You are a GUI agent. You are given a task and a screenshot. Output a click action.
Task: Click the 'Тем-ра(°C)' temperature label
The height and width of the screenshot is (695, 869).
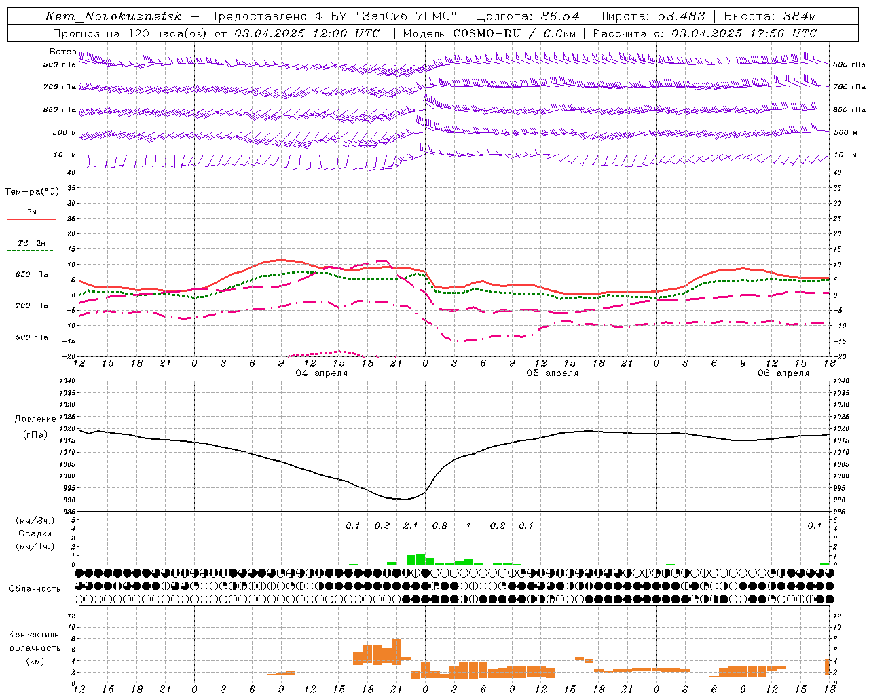[x=32, y=192]
